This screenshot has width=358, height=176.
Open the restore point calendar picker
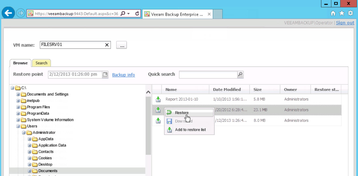click(x=105, y=74)
